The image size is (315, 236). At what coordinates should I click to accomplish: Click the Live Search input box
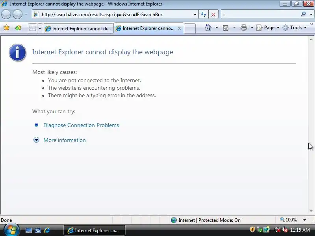(260, 15)
